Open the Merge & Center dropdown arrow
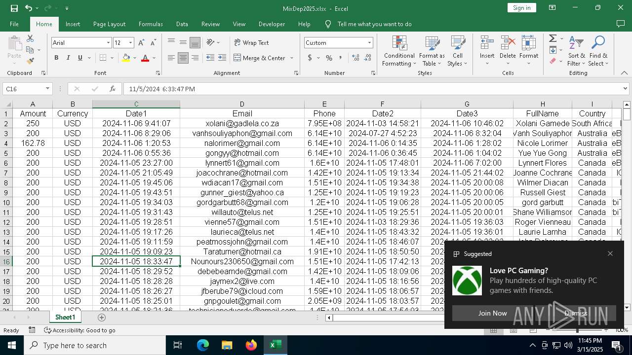Screen dimensions: 632x355 292,58
